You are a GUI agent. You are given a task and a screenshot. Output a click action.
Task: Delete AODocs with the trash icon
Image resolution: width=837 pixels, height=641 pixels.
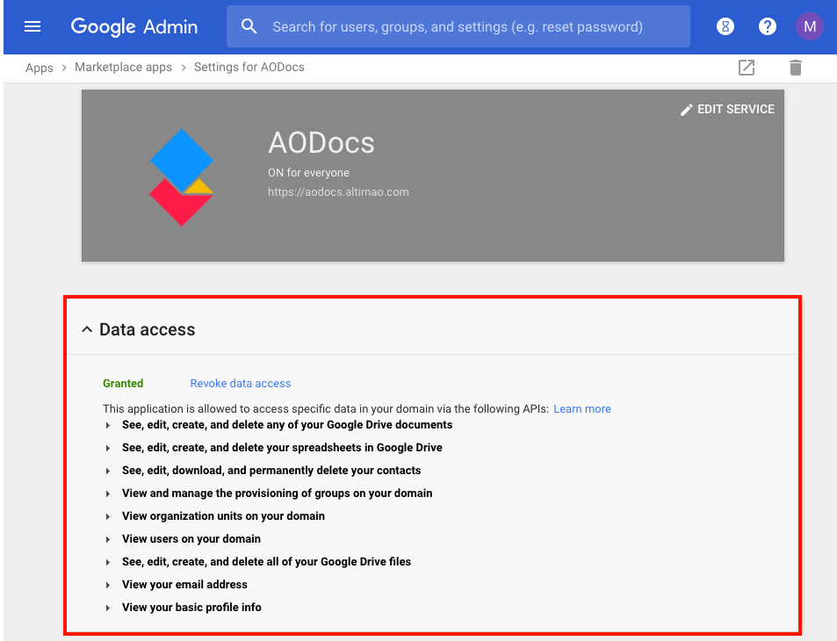pos(796,68)
